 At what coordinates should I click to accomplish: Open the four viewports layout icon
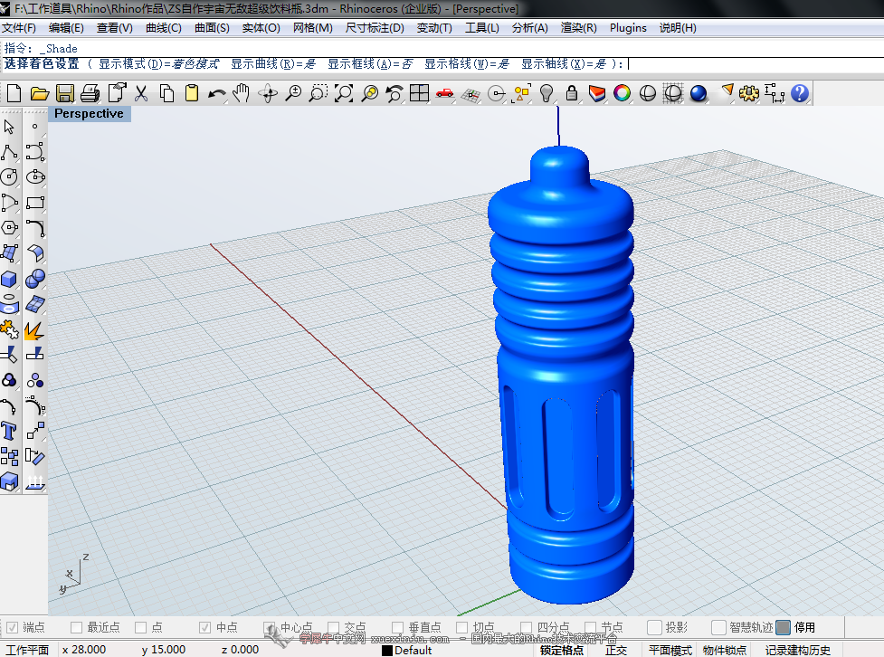[420, 93]
